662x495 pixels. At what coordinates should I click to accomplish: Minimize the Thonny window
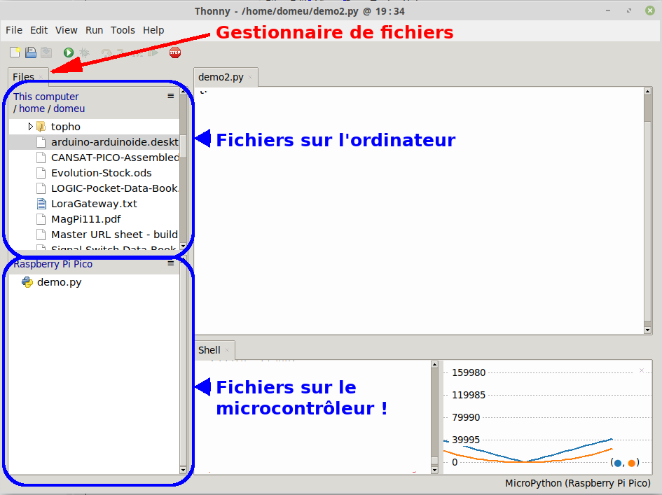tap(608, 11)
